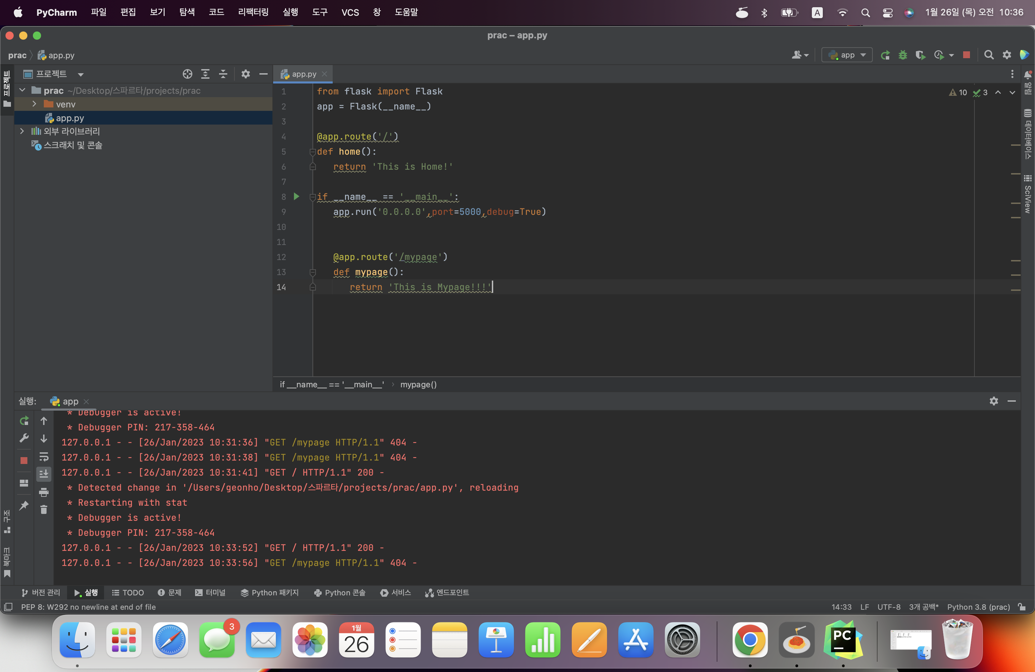
Task: Click Python 3.8 (prac) interpreter in status bar
Action: tap(979, 607)
